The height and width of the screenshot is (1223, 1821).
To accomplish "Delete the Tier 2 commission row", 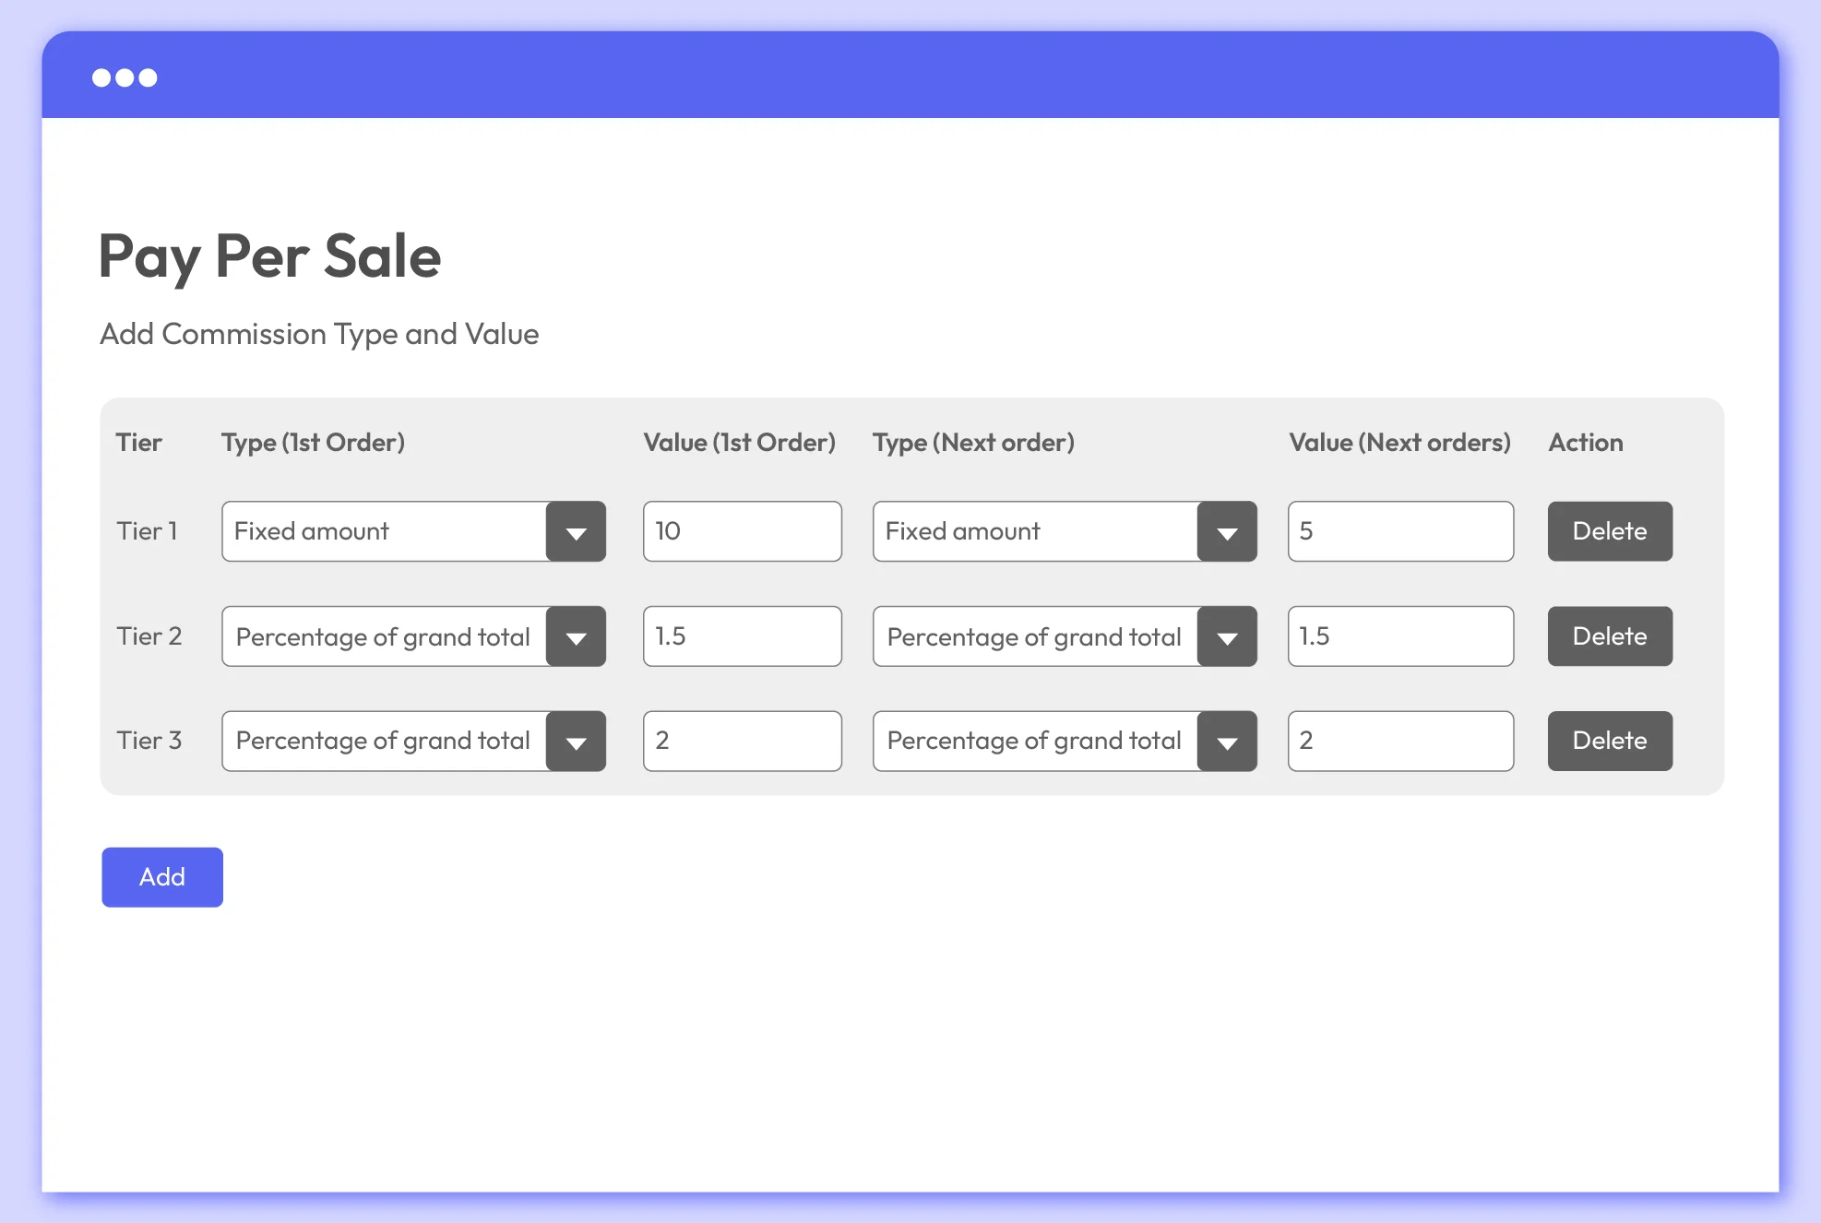I will 1609,637.
